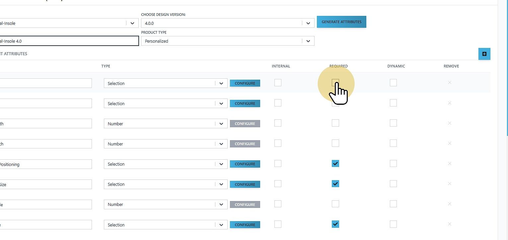Click remove X on row ending 'th'
The image size is (508, 240).
click(450, 123)
